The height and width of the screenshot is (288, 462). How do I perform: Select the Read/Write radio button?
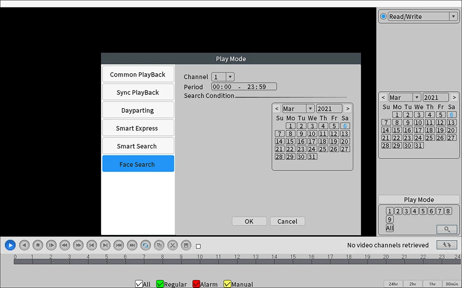[383, 17]
